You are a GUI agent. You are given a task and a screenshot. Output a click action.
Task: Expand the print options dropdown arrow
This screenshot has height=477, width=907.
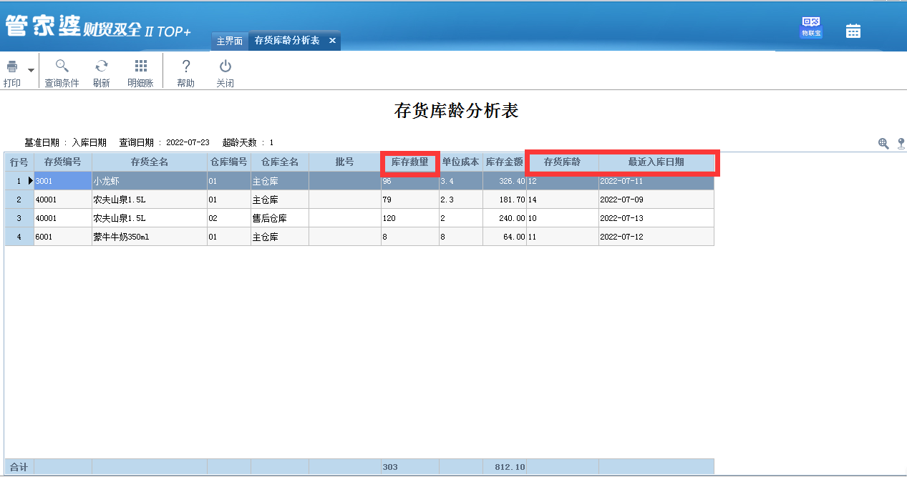tap(31, 70)
